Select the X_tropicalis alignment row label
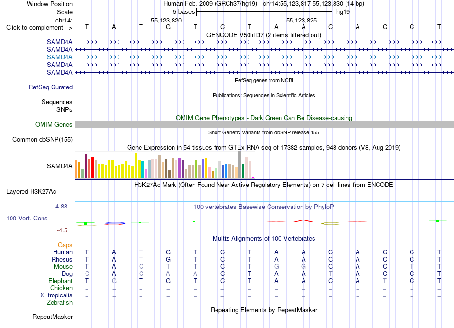 56,295
